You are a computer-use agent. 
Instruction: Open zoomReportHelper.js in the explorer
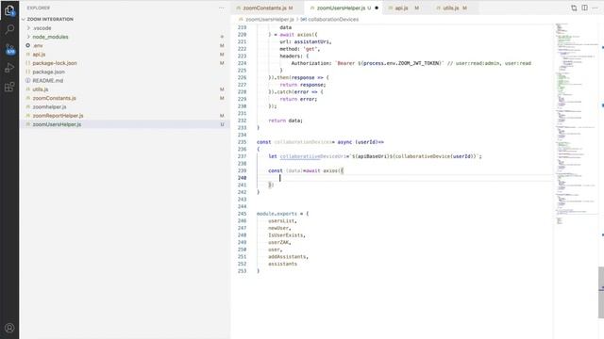click(x=58, y=115)
